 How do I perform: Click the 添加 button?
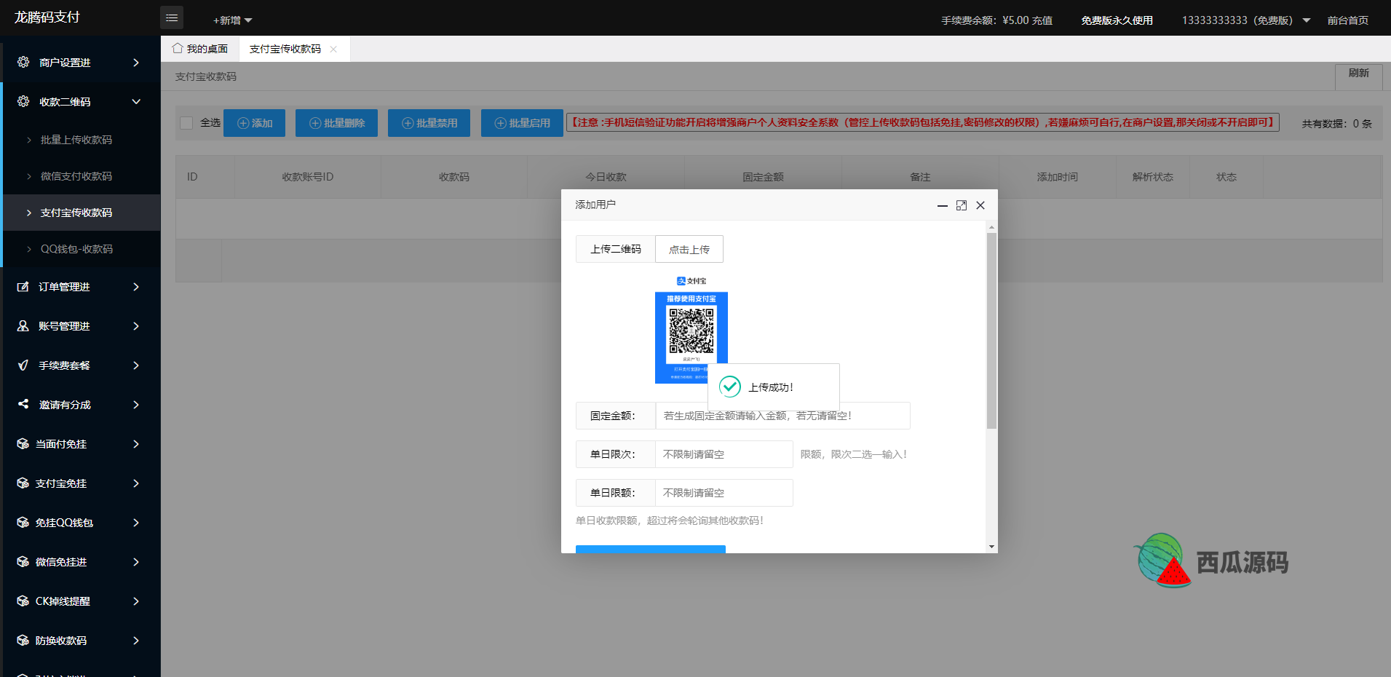coord(254,123)
